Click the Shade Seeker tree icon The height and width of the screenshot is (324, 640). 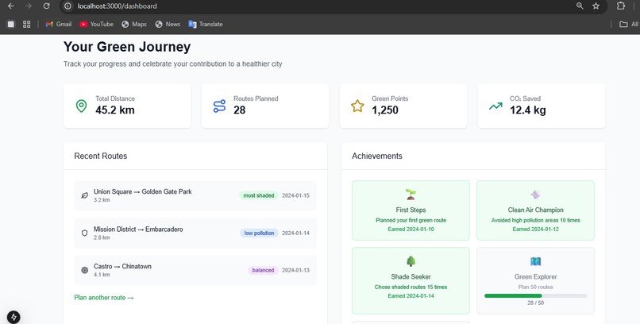411,261
